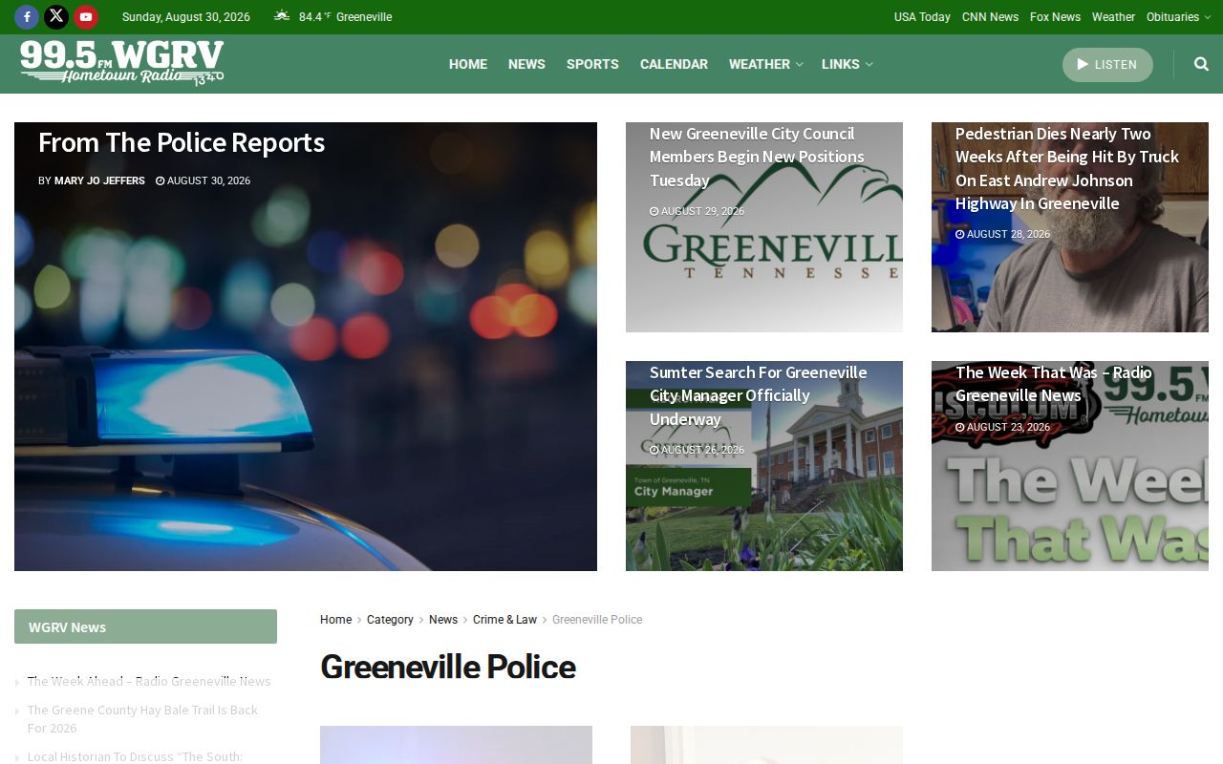Viewport: 1223px width, 764px height.
Task: Click the Listen play button
Action: pyautogui.click(x=1107, y=65)
